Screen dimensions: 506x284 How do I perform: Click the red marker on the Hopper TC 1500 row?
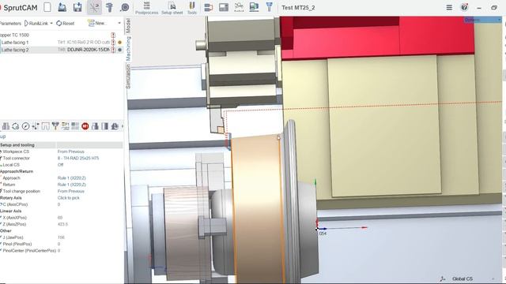coord(113,35)
